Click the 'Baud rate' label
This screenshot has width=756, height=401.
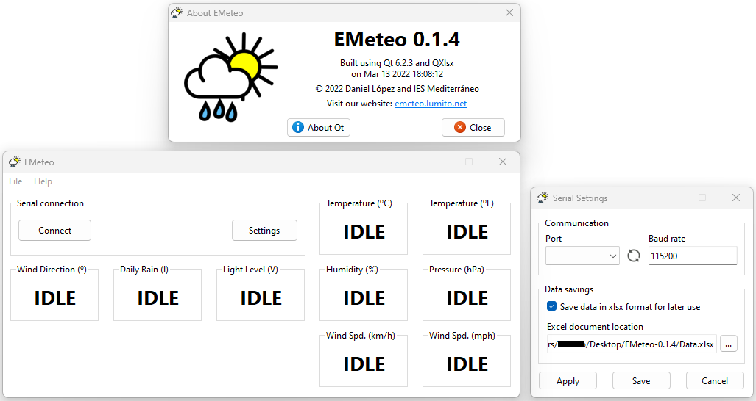coord(667,239)
